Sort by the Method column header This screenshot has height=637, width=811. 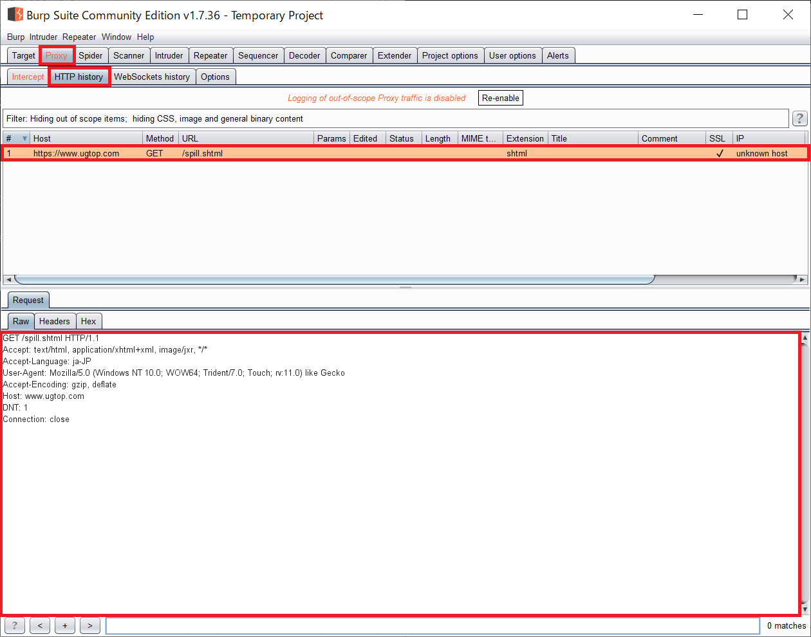click(x=160, y=138)
